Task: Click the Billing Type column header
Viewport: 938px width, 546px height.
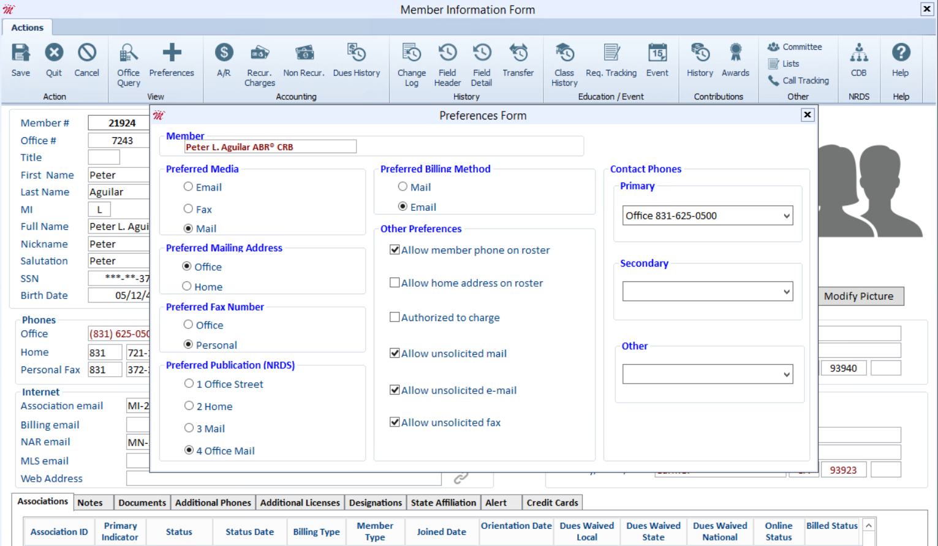Action: 316,531
